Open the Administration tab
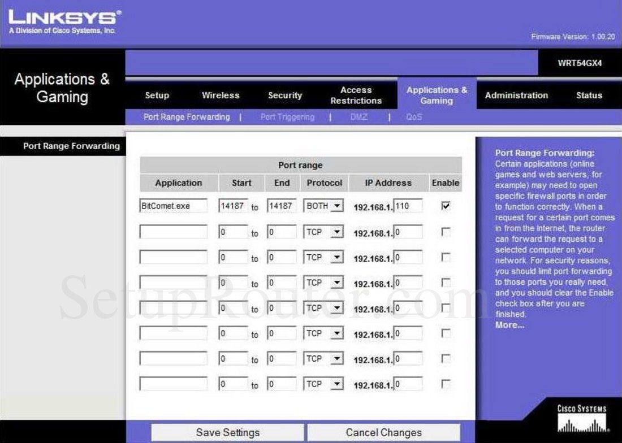The width and height of the screenshot is (622, 443). coord(516,95)
